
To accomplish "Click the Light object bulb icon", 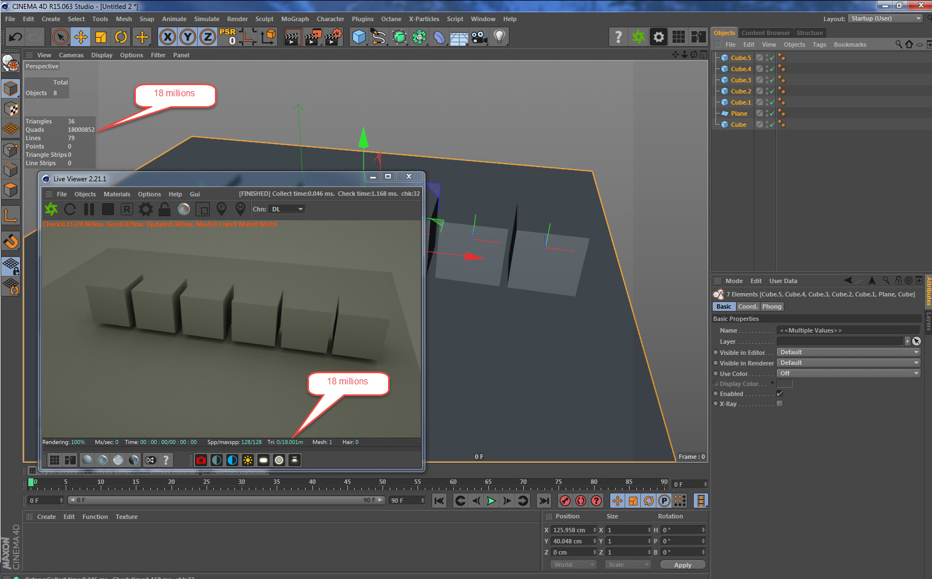I will tap(500, 37).
